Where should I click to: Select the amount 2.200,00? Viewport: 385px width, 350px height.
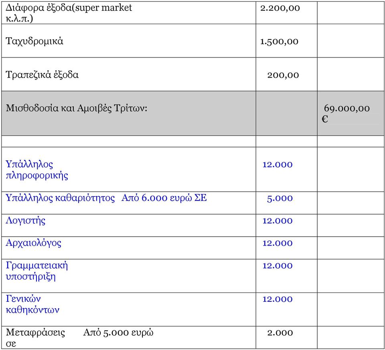(x=280, y=8)
